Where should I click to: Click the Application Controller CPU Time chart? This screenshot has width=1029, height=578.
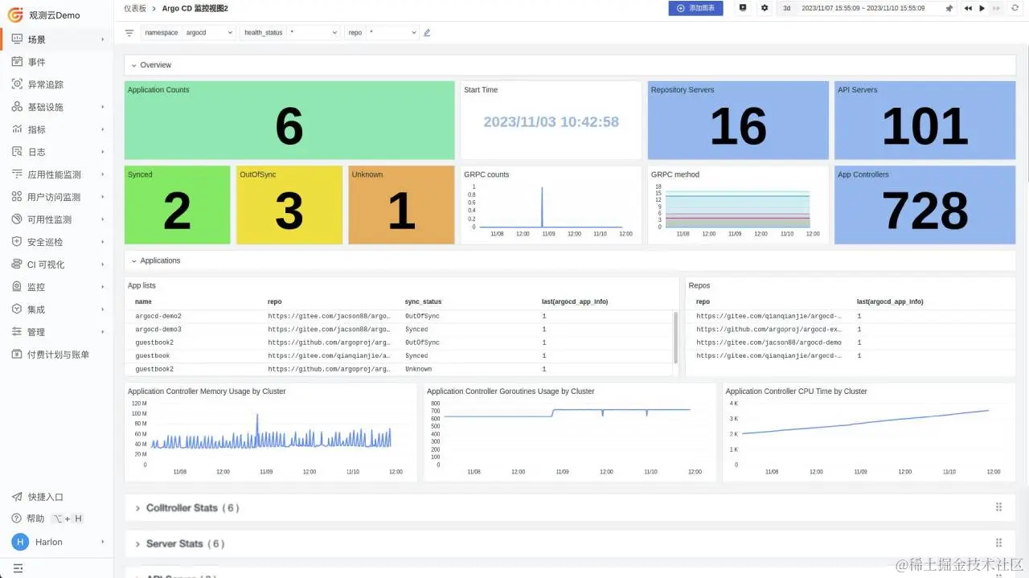tap(869, 432)
